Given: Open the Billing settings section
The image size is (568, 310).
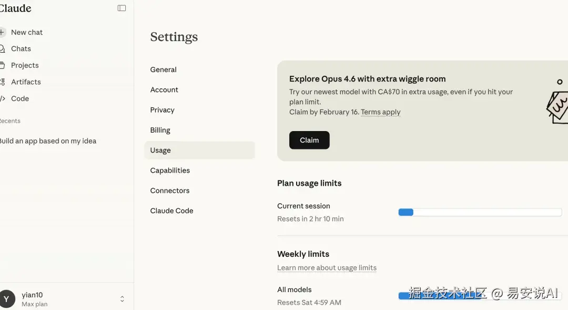Looking at the screenshot, I should (x=160, y=130).
